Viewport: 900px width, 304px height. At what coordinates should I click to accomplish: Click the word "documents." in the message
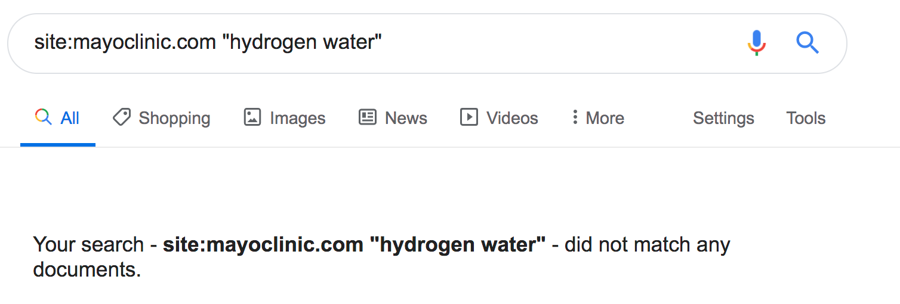(x=87, y=269)
